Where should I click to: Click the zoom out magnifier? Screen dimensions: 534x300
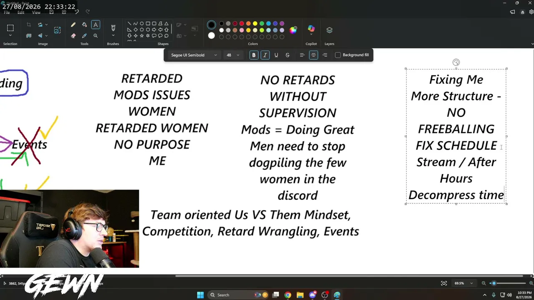(x=484, y=283)
